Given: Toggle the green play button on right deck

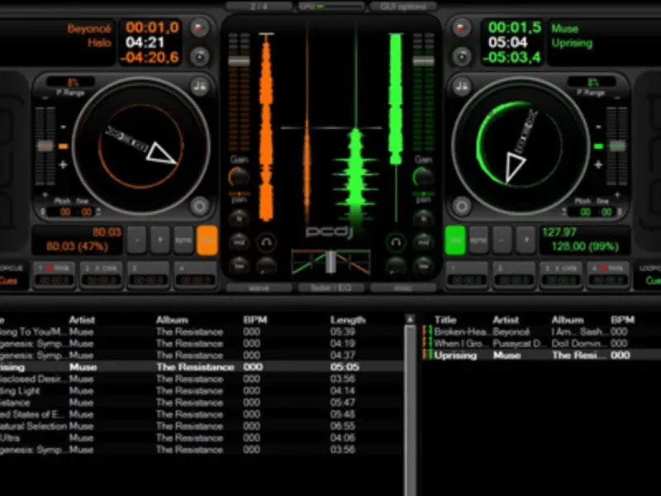Looking at the screenshot, I should (x=455, y=240).
